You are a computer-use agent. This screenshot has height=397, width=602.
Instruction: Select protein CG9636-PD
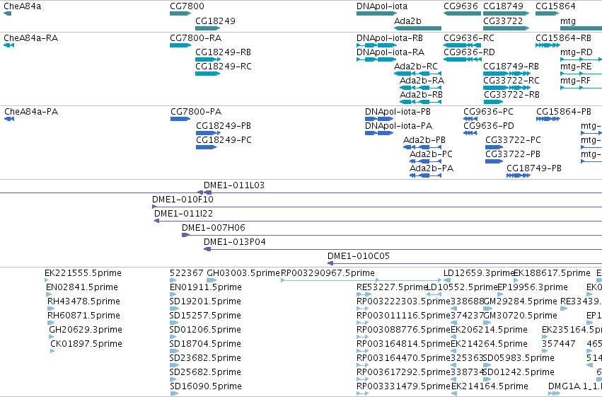[489, 126]
